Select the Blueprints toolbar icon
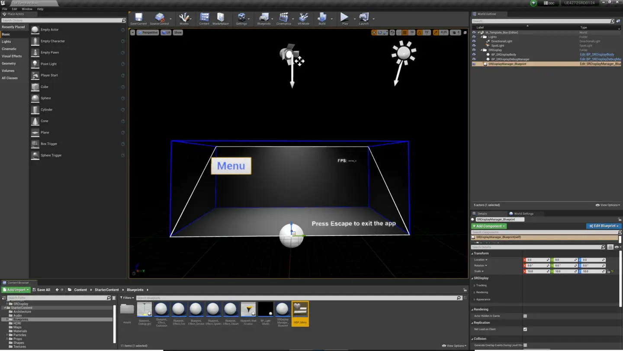The width and height of the screenshot is (623, 351). pyautogui.click(x=264, y=19)
